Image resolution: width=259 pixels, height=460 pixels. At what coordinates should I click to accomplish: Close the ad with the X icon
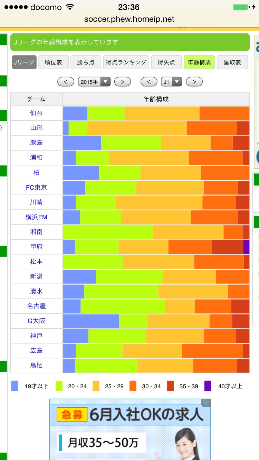pyautogui.click(x=205, y=403)
